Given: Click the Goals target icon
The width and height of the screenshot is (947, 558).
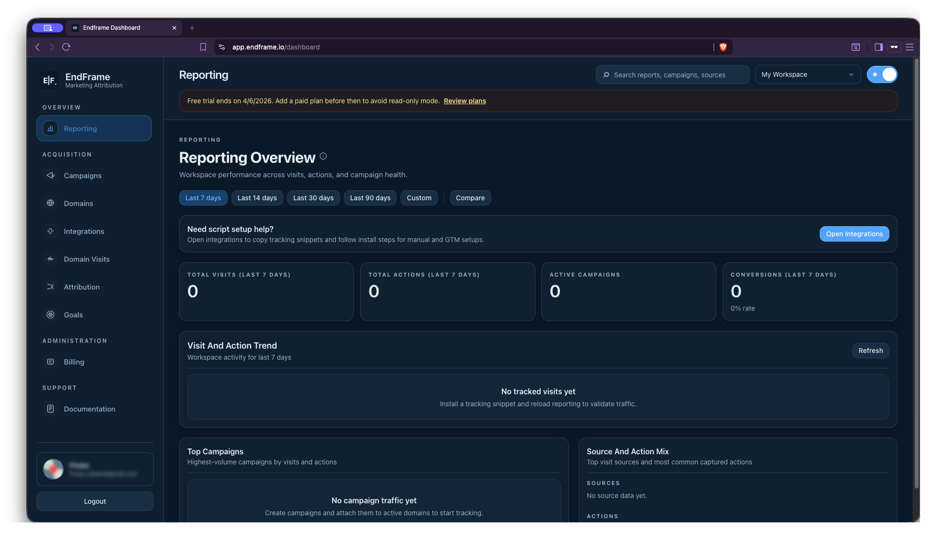Looking at the screenshot, I should click(x=50, y=315).
